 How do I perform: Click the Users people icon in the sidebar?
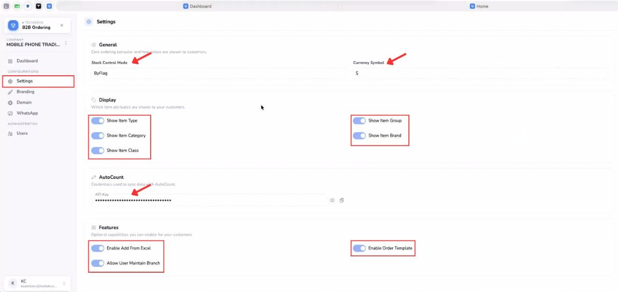[10, 133]
